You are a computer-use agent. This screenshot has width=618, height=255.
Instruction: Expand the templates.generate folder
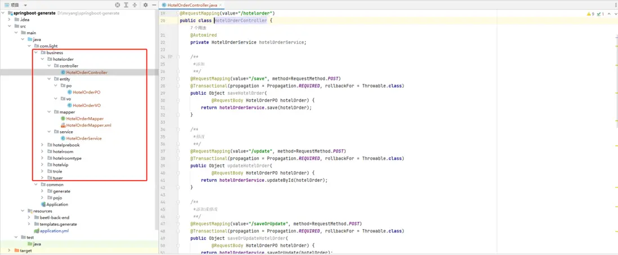pyautogui.click(x=29, y=224)
